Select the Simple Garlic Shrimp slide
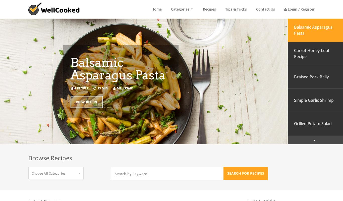343x201 pixels. 315,100
